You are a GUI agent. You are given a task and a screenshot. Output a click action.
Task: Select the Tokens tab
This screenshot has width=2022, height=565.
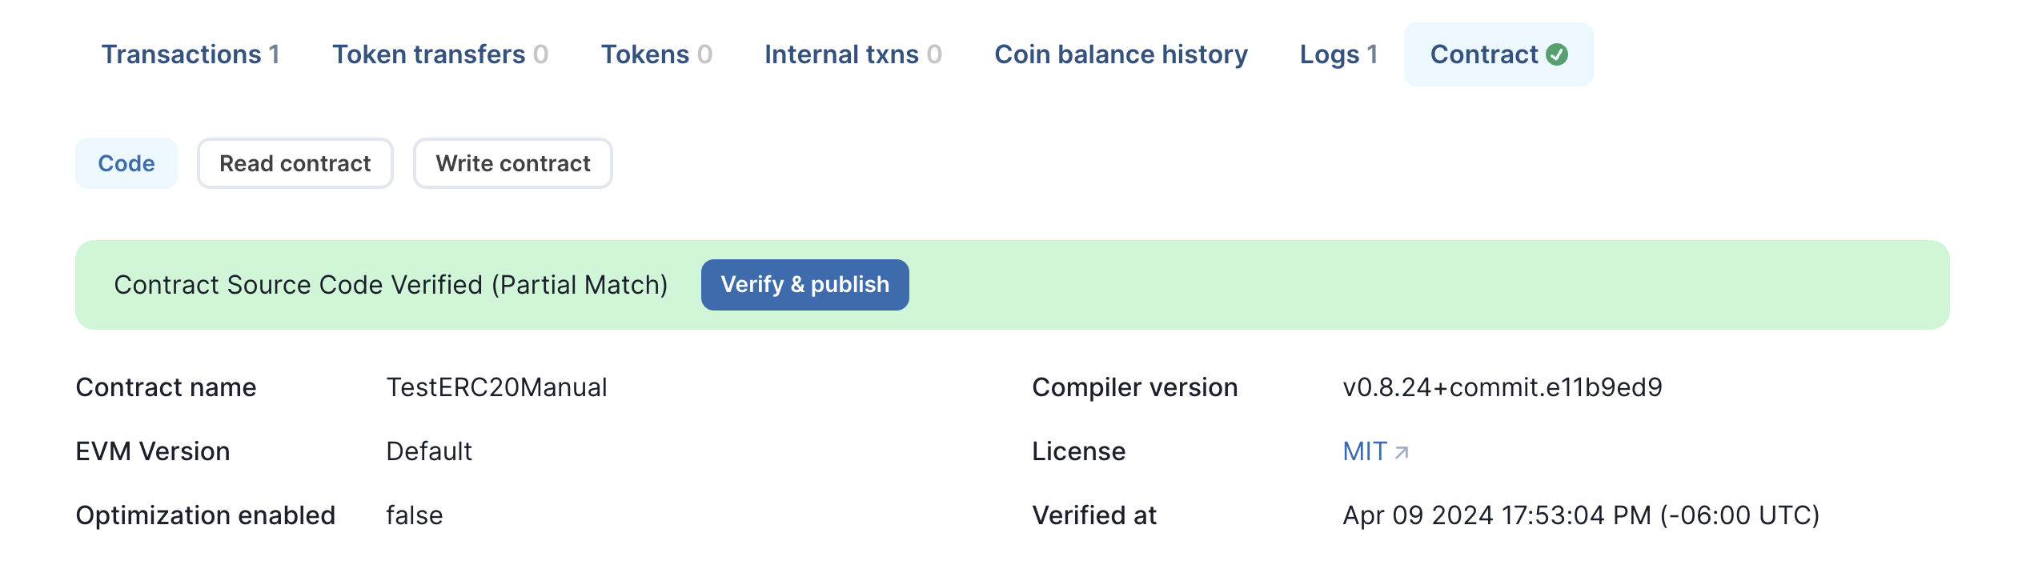pos(656,54)
